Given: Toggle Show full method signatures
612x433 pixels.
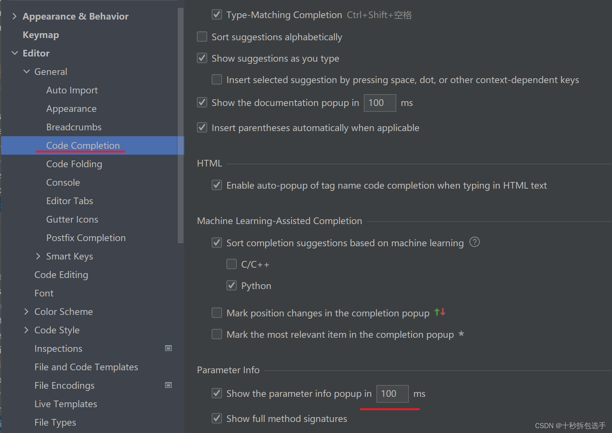Looking at the screenshot, I should (217, 418).
